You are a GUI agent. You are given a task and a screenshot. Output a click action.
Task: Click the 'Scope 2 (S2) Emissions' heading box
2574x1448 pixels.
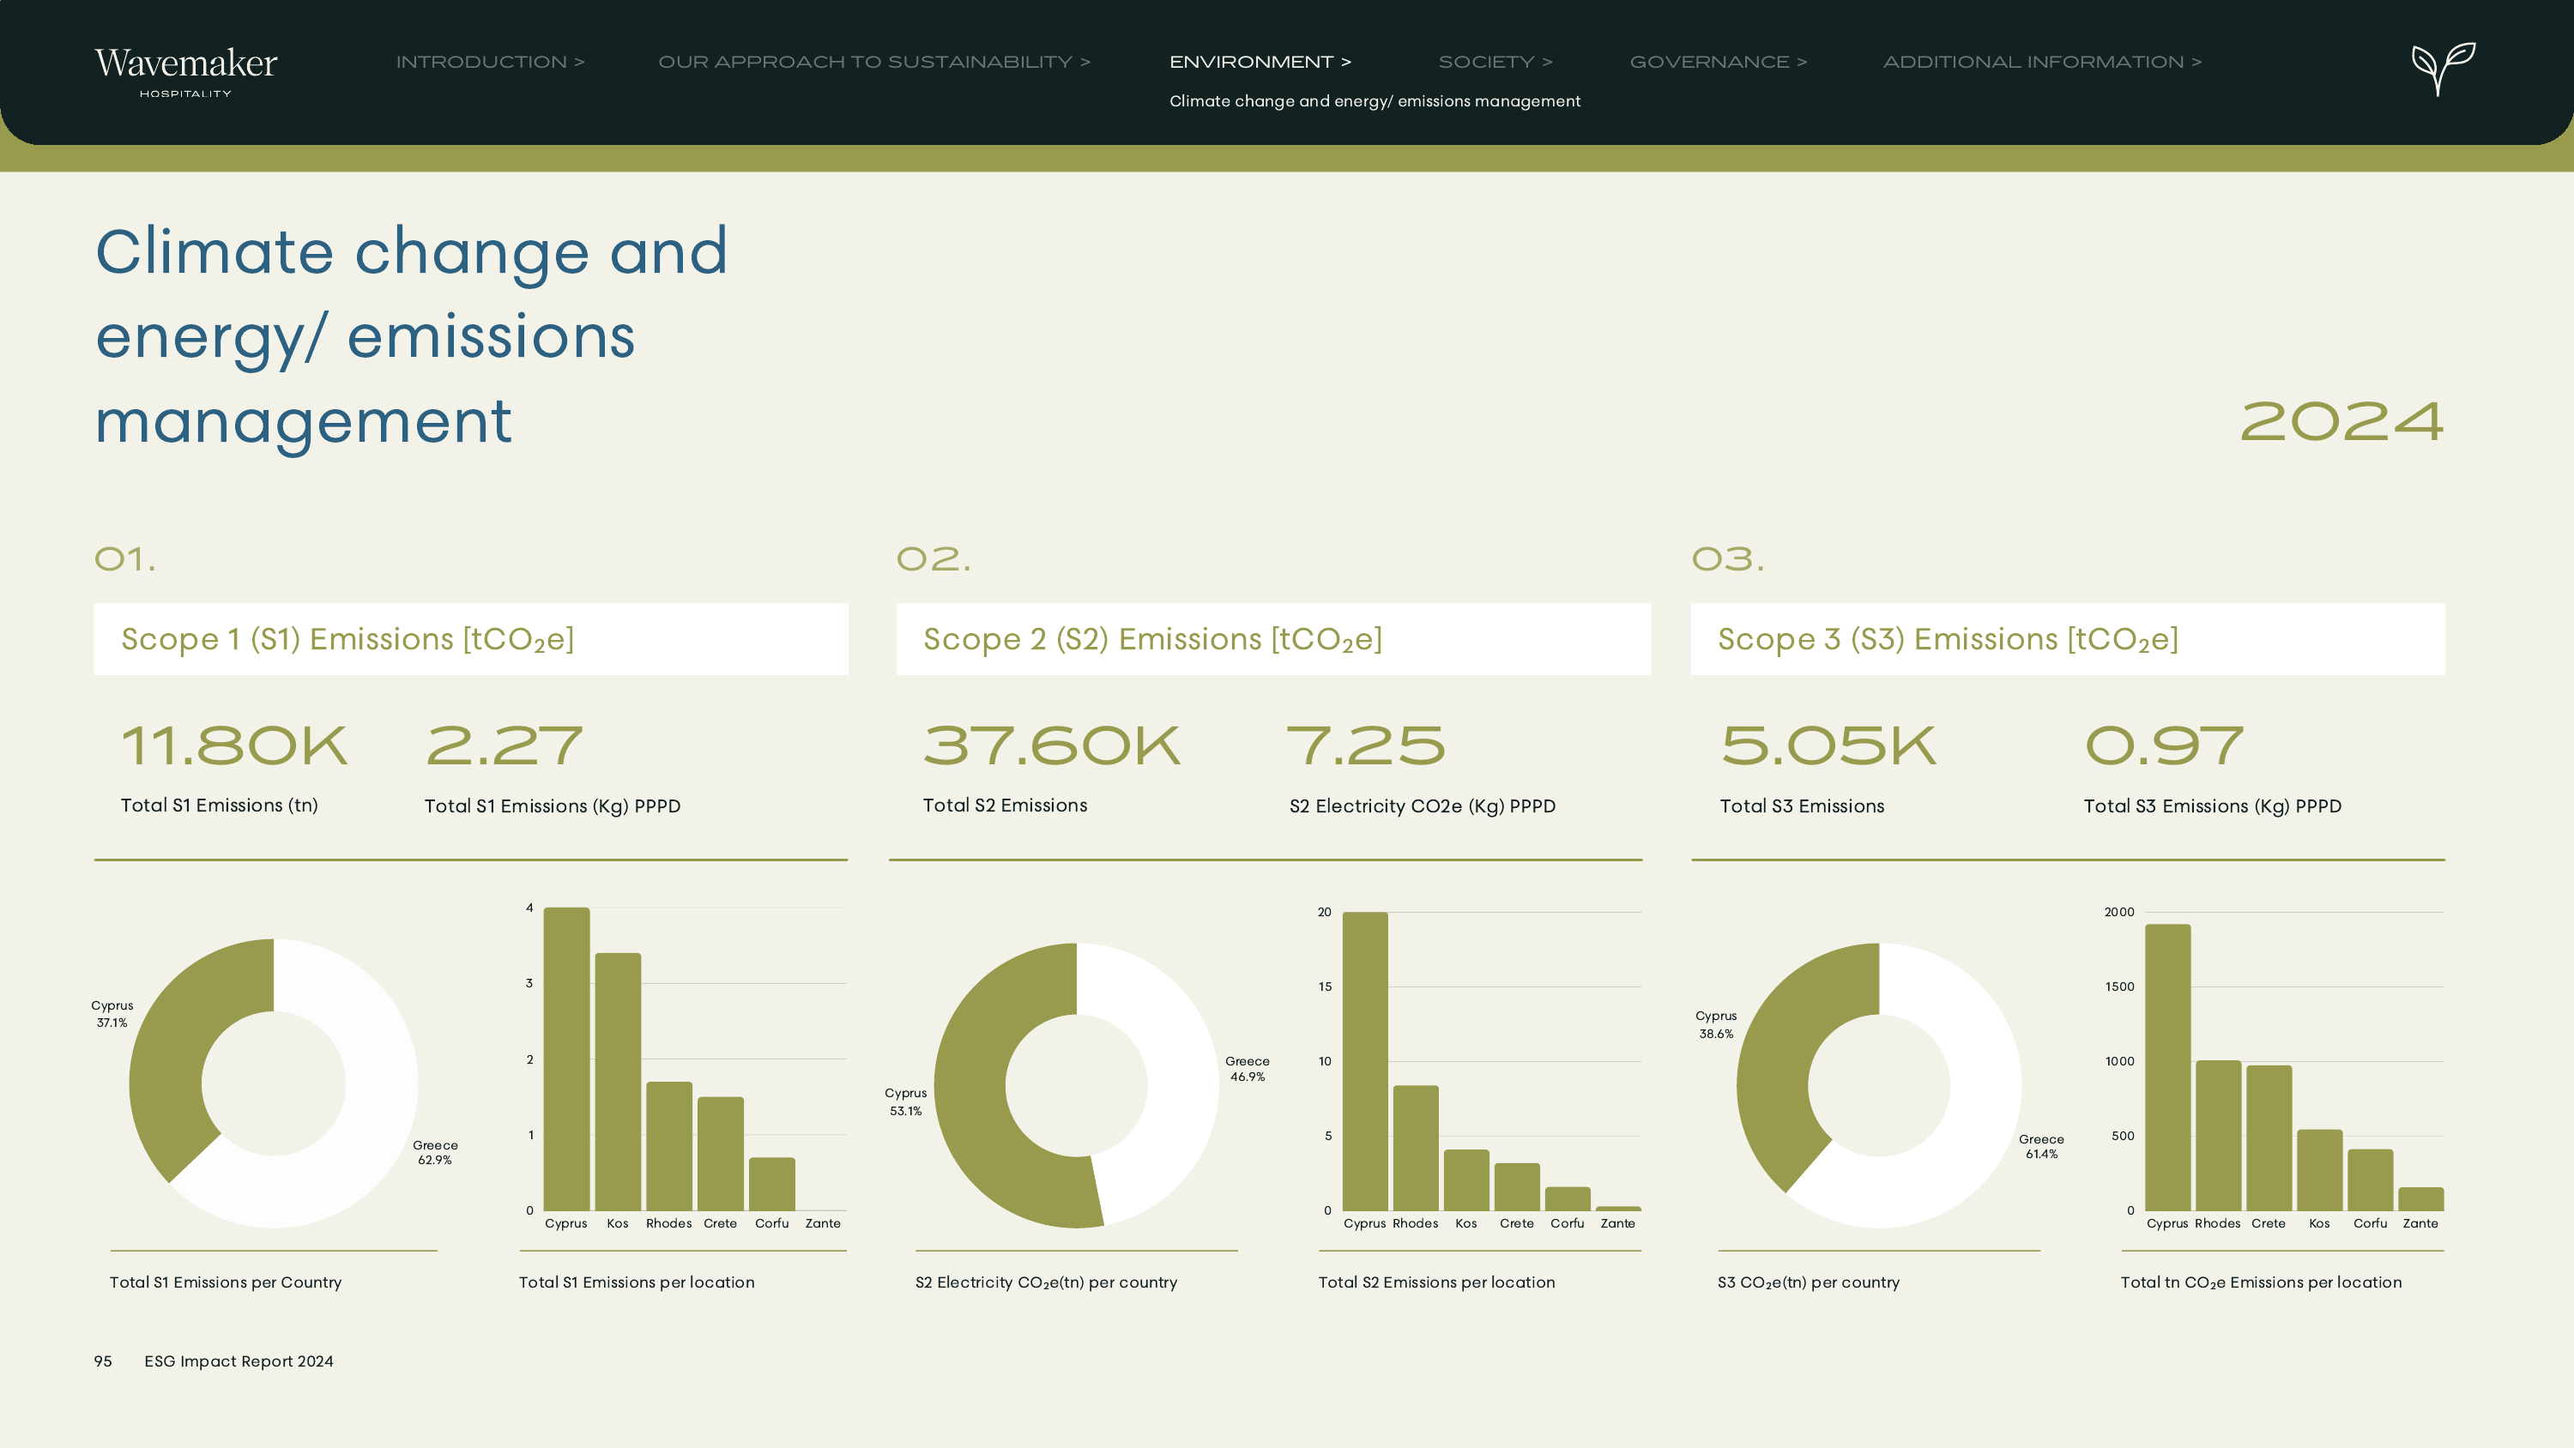tap(1273, 640)
